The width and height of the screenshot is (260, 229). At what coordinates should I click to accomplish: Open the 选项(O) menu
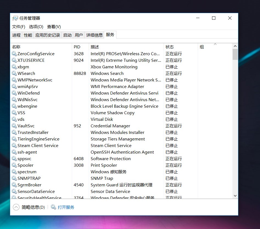point(36,27)
